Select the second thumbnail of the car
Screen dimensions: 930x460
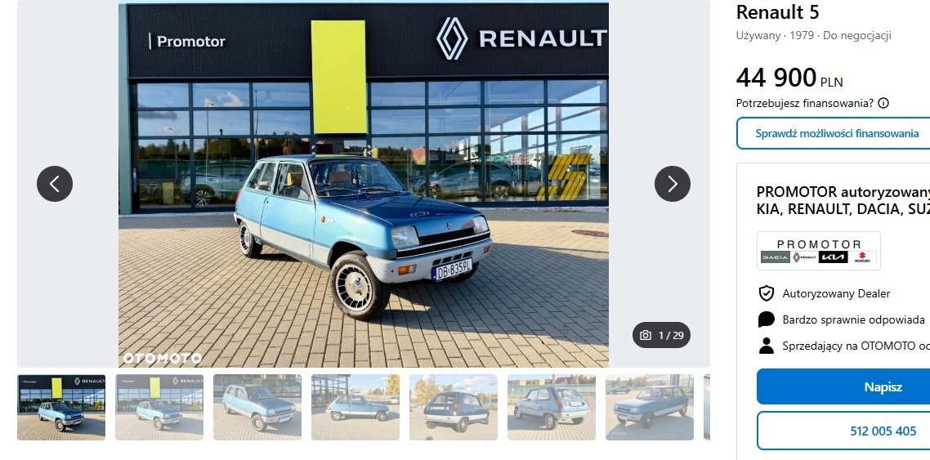(159, 407)
